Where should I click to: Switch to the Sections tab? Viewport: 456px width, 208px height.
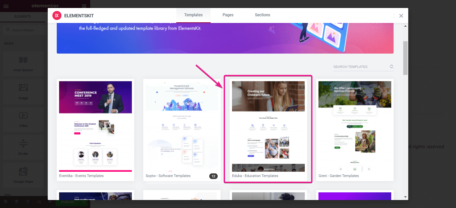[x=263, y=15]
